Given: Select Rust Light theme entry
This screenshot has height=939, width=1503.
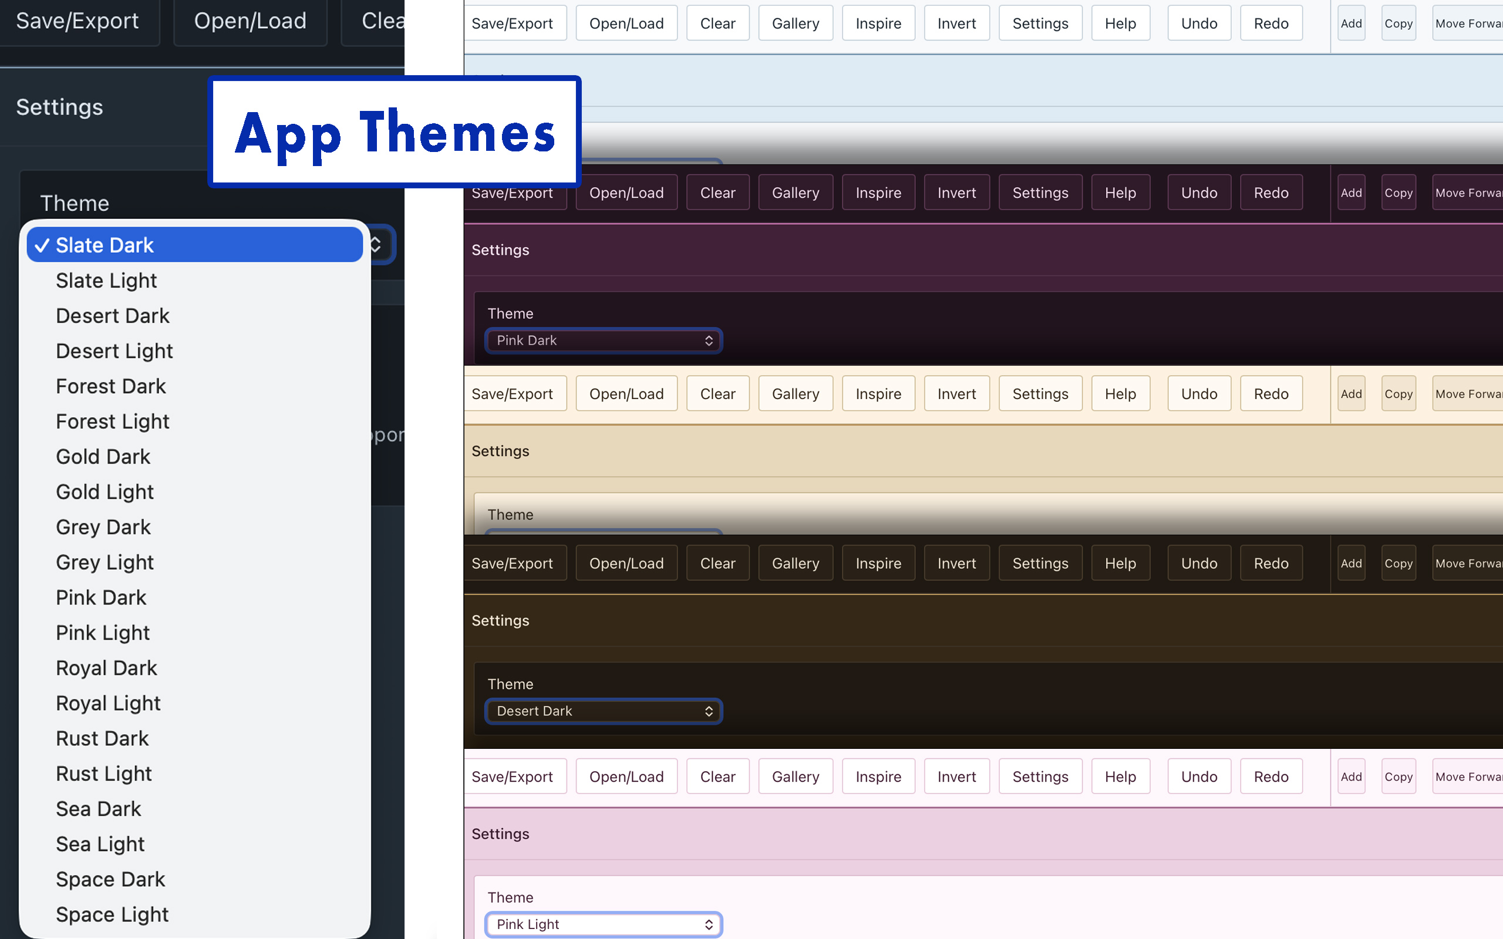Looking at the screenshot, I should 194,773.
